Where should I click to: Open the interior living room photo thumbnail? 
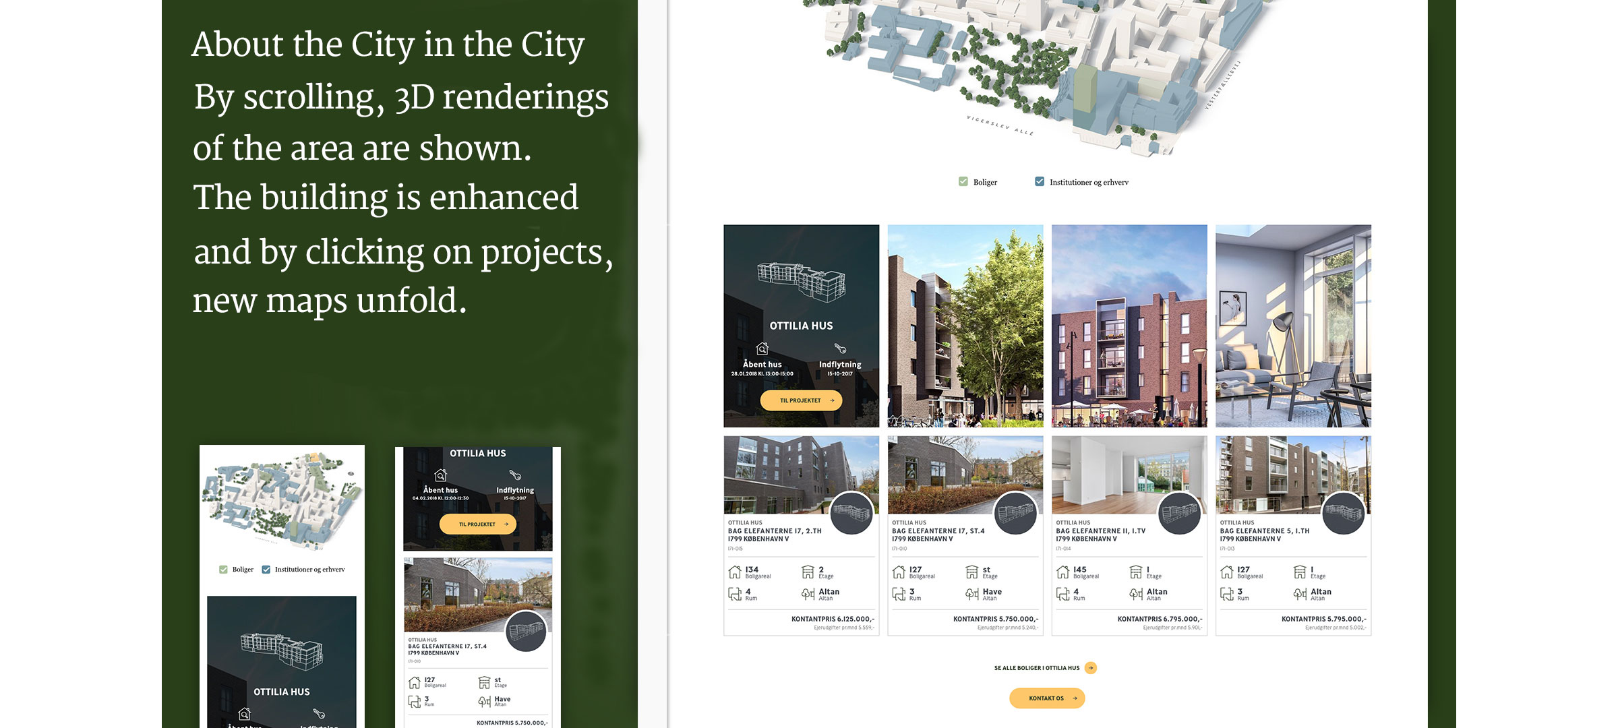[x=1293, y=326]
